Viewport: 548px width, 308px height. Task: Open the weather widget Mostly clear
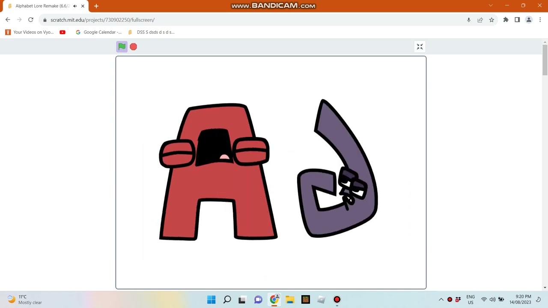(25, 299)
